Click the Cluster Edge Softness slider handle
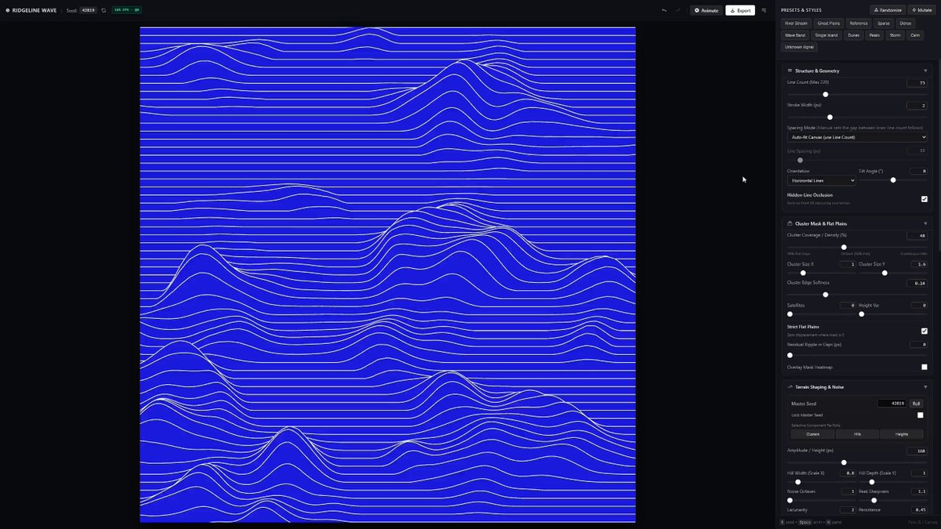The image size is (941, 529). (826, 295)
